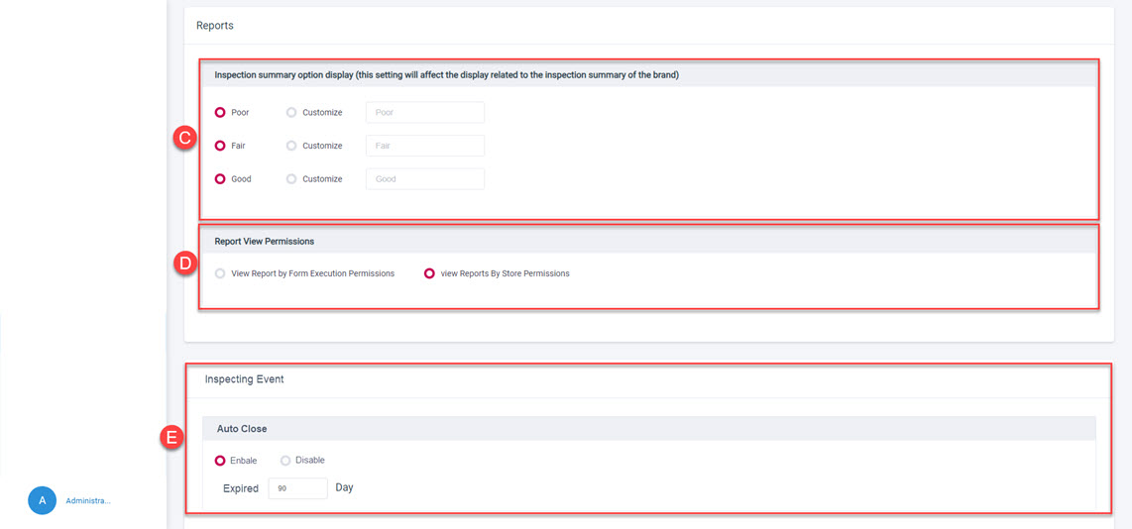This screenshot has width=1132, height=529.
Task: Choose Customize in the Poor row
Action: [291, 113]
